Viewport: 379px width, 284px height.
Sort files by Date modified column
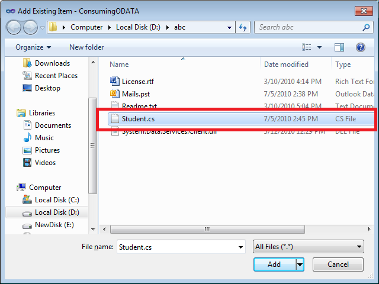point(286,64)
